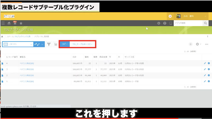Open ペパコミ株式会社 link in record 2
This screenshot has width=212, height=119.
pos(27,75)
